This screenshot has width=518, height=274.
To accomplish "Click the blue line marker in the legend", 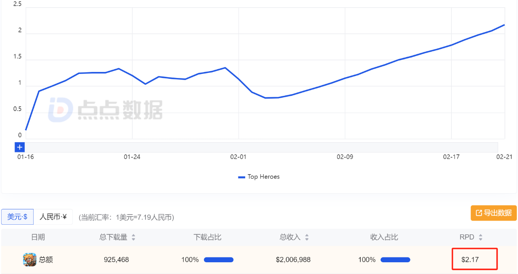I will point(242,177).
